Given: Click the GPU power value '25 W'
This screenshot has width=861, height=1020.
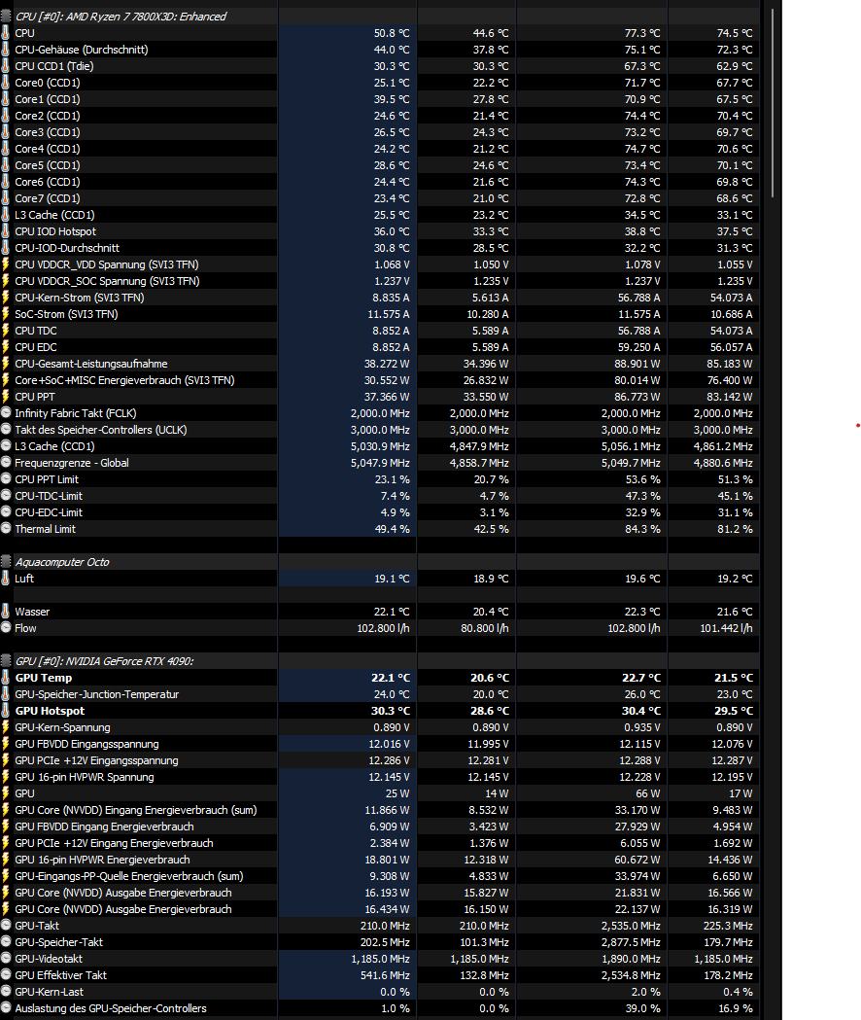Looking at the screenshot, I should [397, 793].
